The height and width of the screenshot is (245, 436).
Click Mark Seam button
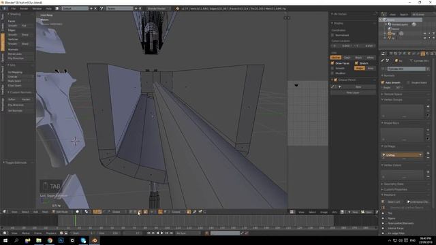[21, 81]
